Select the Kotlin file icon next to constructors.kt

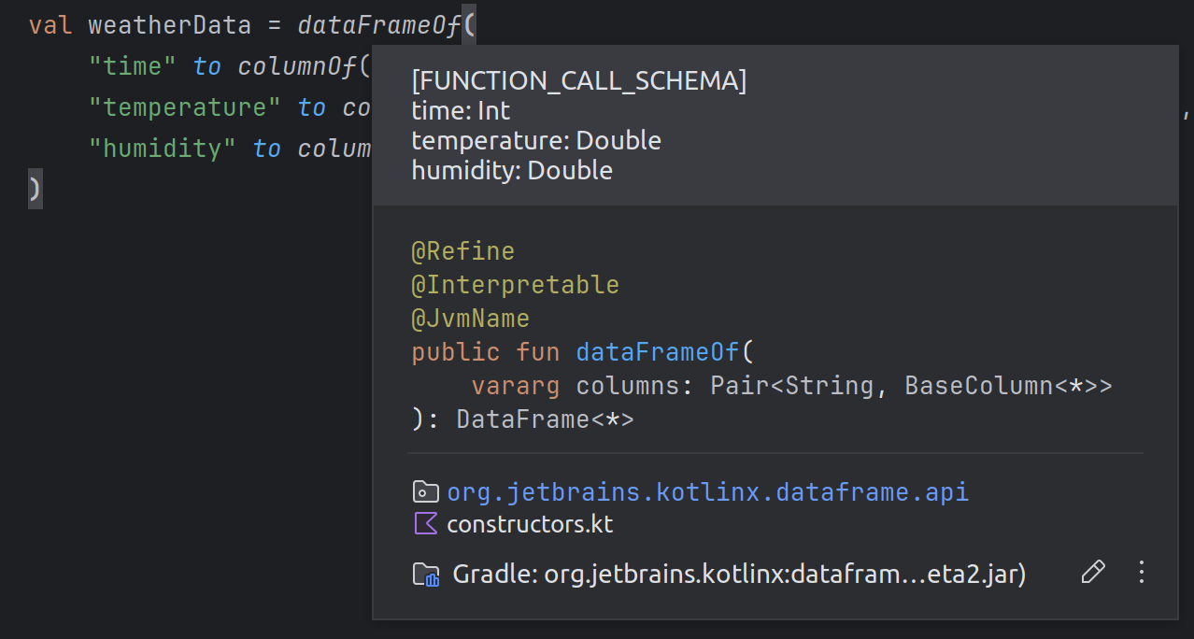tap(425, 524)
